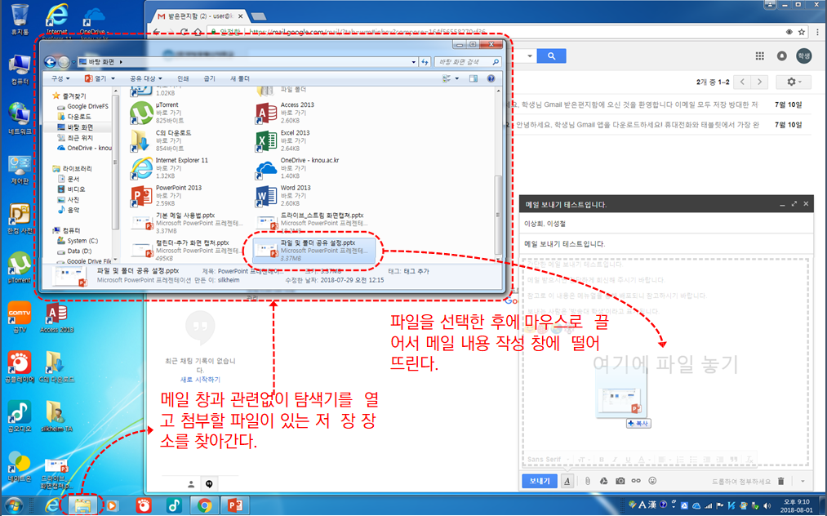This screenshot has width=827, height=516.
Task: Click the blue 보내기 send button
Action: 540,481
